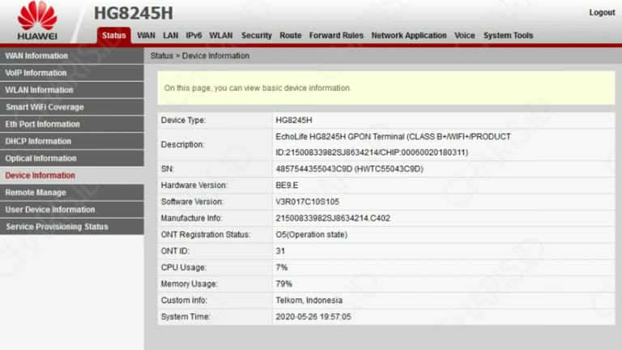Click Hardware Version value BE9.E

[287, 186]
